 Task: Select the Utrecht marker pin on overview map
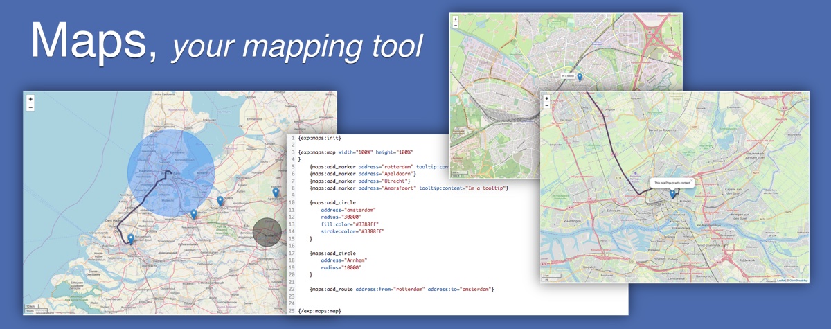(194, 214)
